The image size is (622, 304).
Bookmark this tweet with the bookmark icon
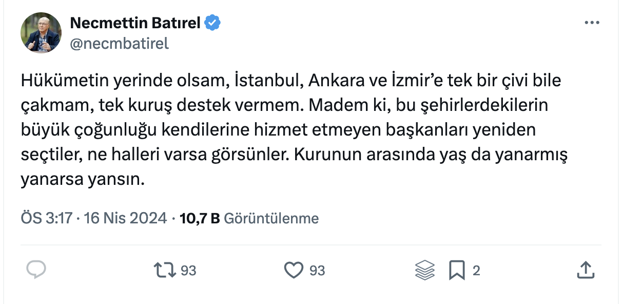pos(456,270)
